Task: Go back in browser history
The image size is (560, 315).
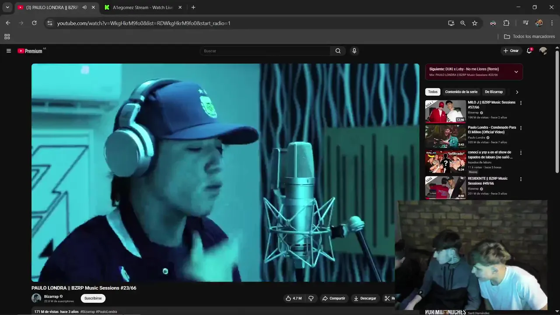Action: (8, 23)
